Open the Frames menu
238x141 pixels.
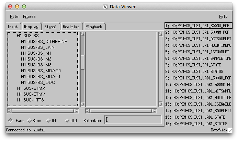tap(29, 17)
